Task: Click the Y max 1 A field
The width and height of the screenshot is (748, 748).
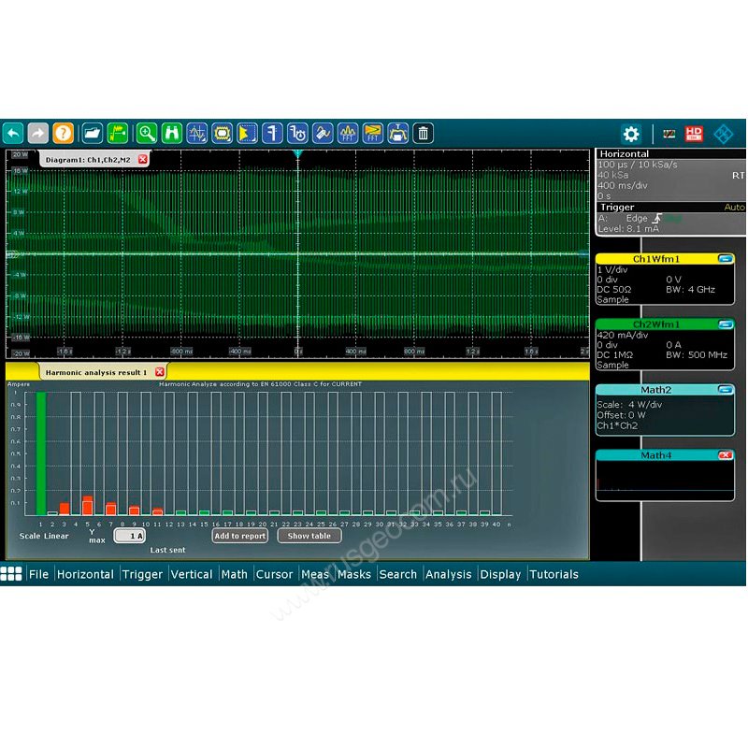Action: click(130, 536)
